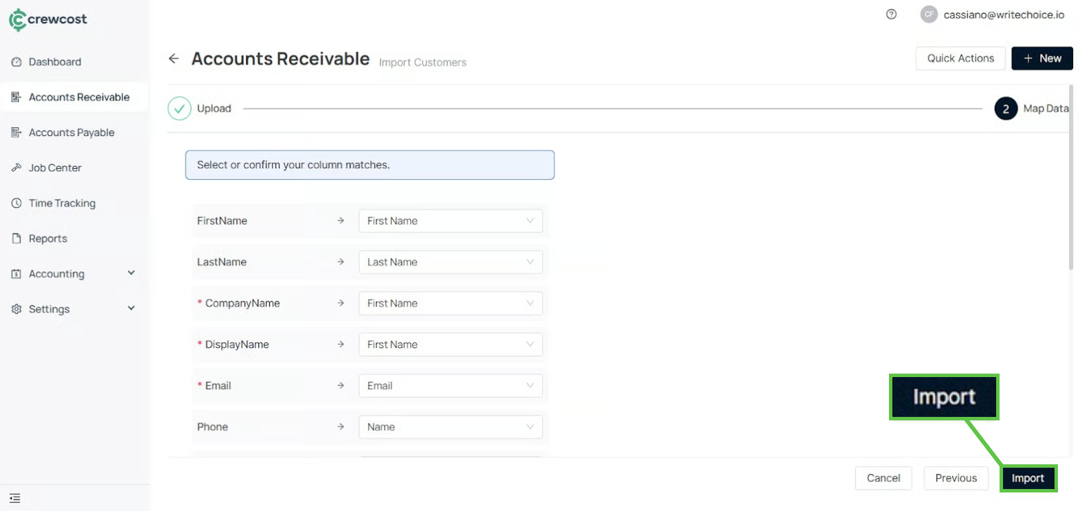Viewport: 1082px width, 511px height.
Task: Click the vertical scrollbar of the mapping panel
Action: (1070, 179)
